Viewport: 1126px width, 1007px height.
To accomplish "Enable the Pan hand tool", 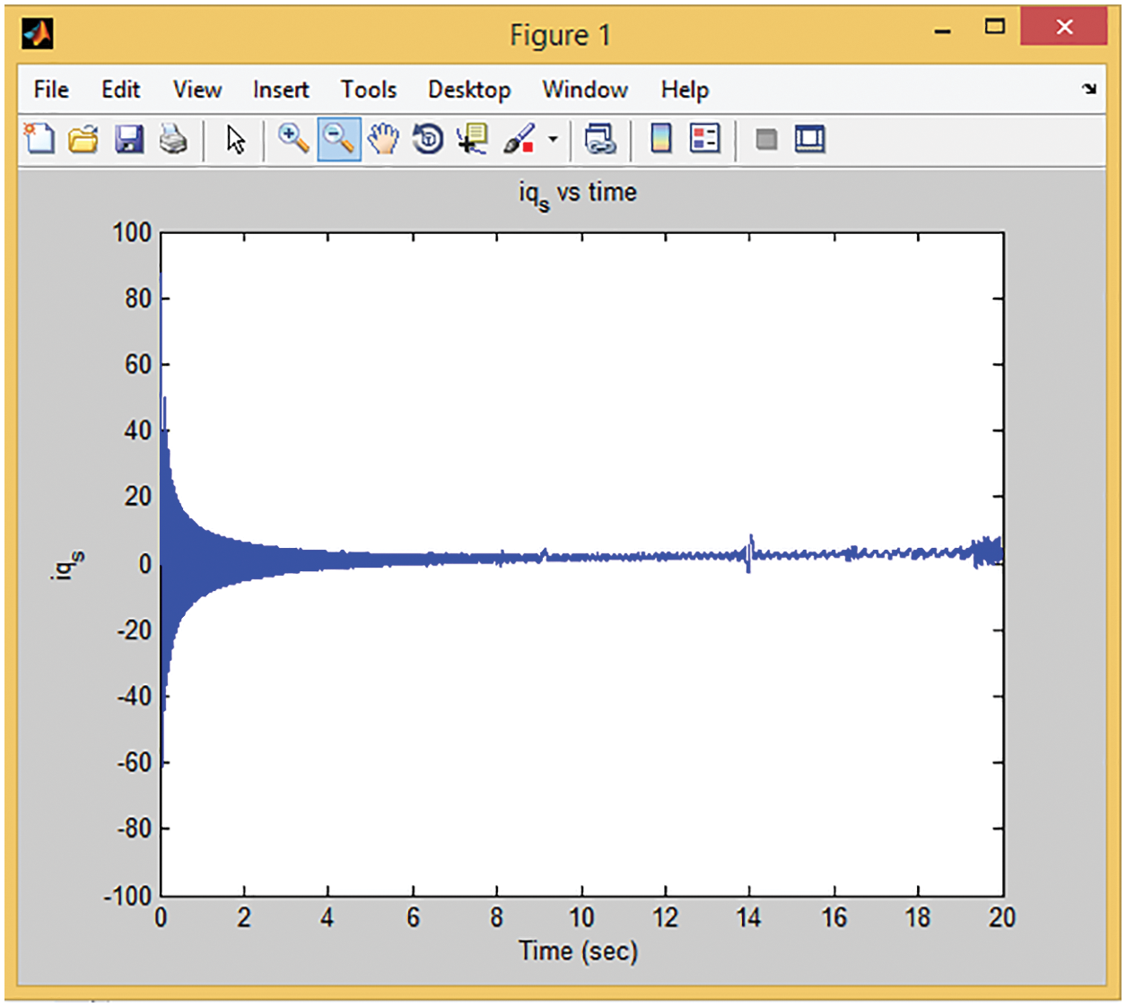I will coord(383,139).
